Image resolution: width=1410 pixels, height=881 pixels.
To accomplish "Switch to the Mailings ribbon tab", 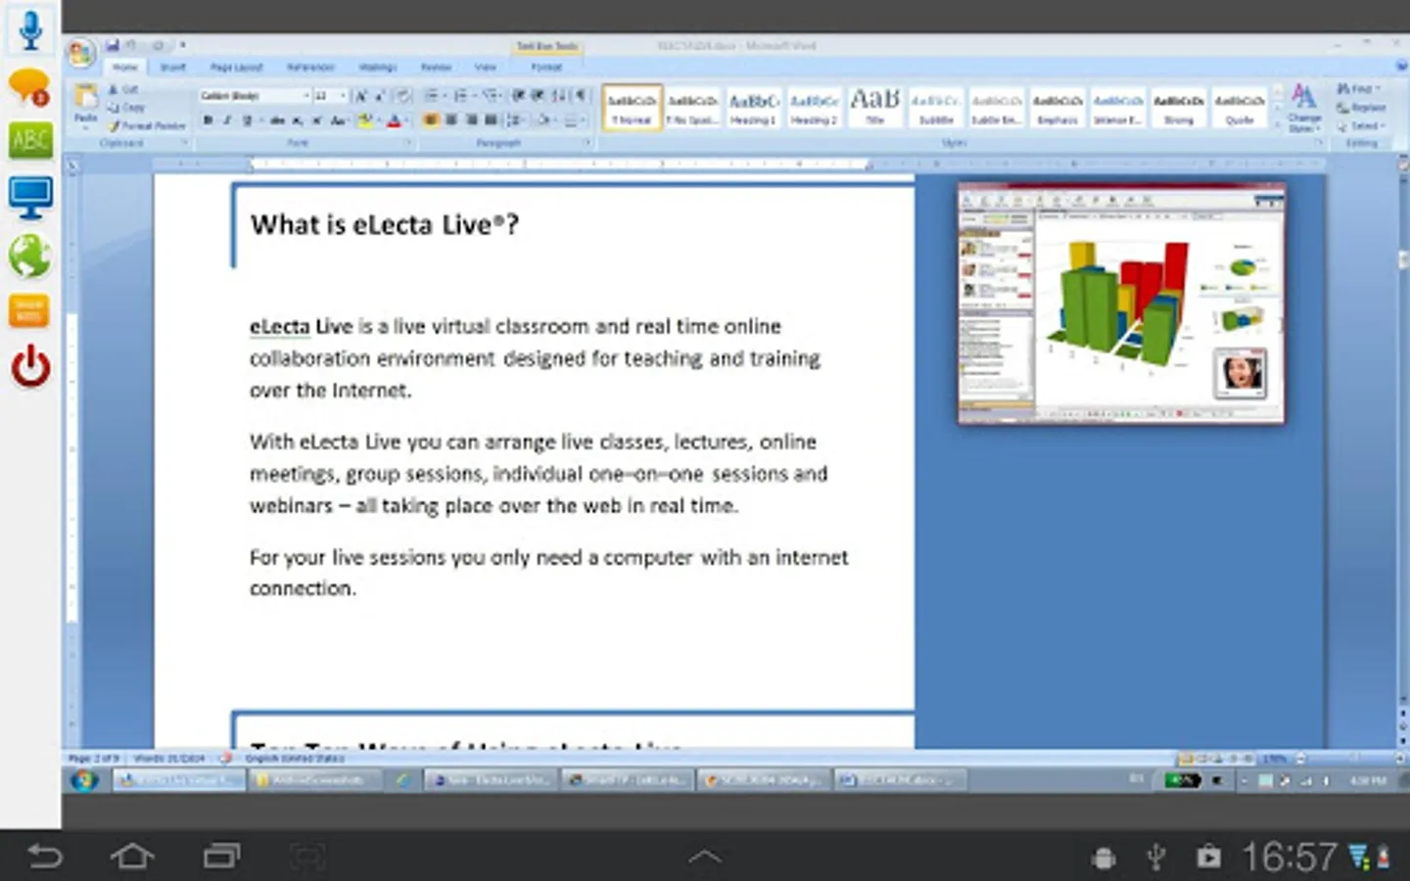I will tap(378, 67).
